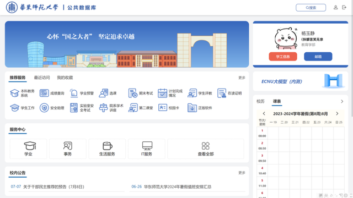
Task: Select the 查看全部 view-all card
Action: coord(206,148)
